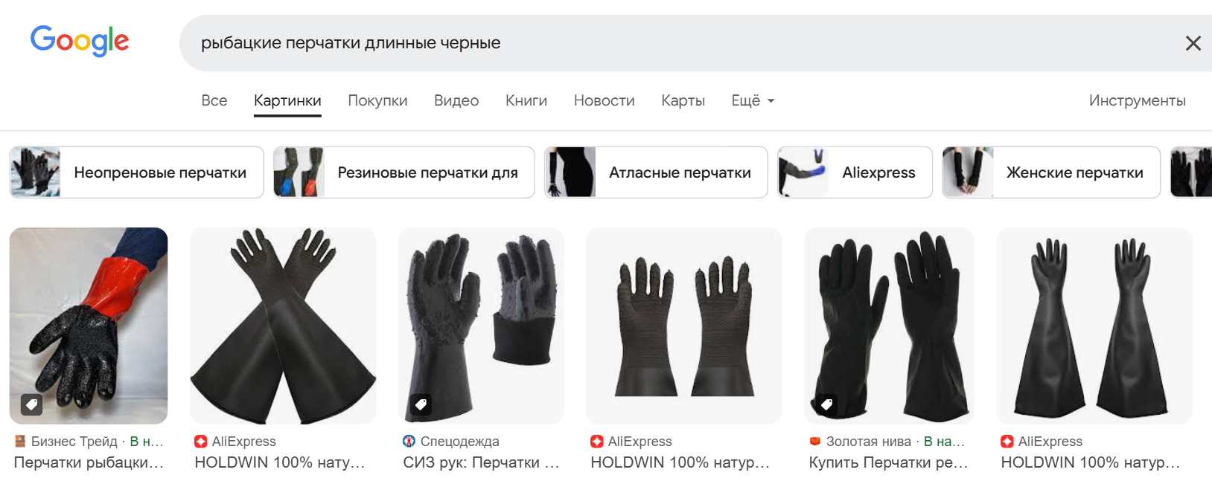Open the Все results tab
This screenshot has width=1212, height=481.
click(x=214, y=100)
